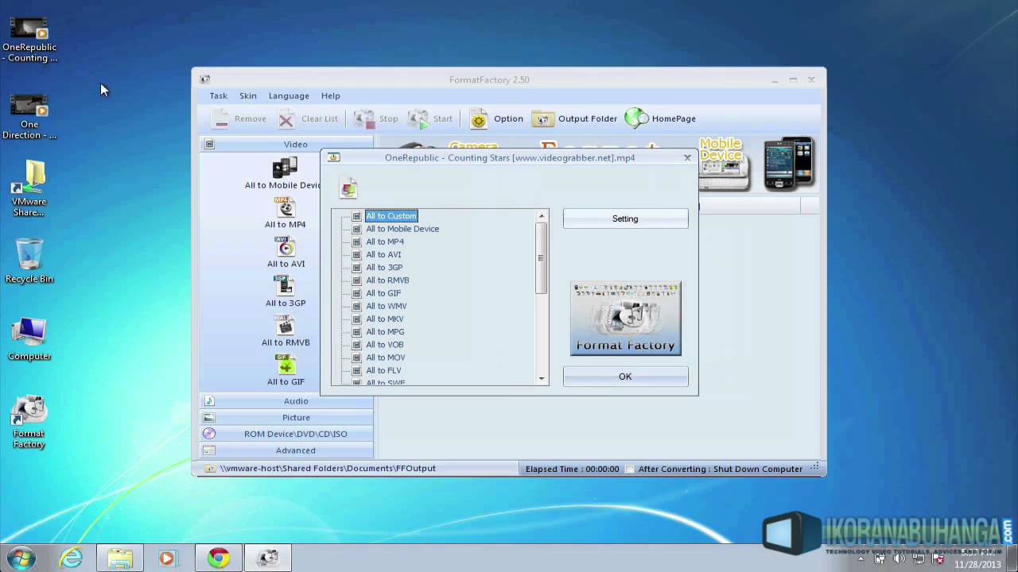This screenshot has width=1018, height=572.
Task: Click the Windows Start orb
Action: [x=21, y=558]
